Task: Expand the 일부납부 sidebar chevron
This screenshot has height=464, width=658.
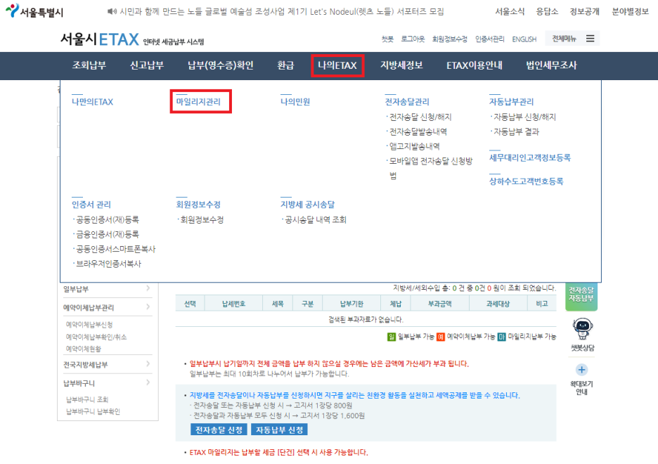Action: click(x=148, y=288)
